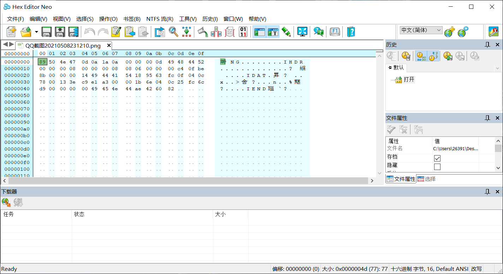Click the Save As icon with asterisk
This screenshot has height=274, width=503.
[60, 32]
